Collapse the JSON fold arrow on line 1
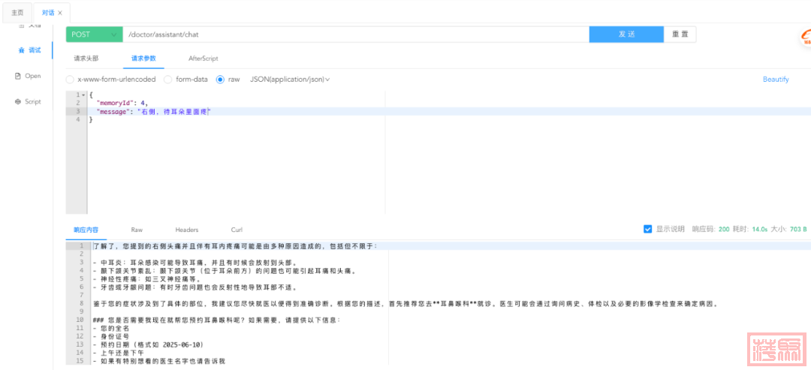The image size is (811, 370). click(83, 95)
